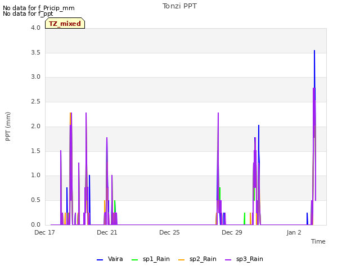Click the 4.0 y-axis tick label
360x270 pixels.
35,28
